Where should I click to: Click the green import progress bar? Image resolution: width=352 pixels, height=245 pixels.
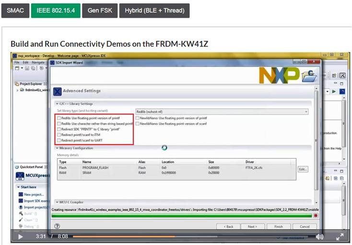[182, 216]
